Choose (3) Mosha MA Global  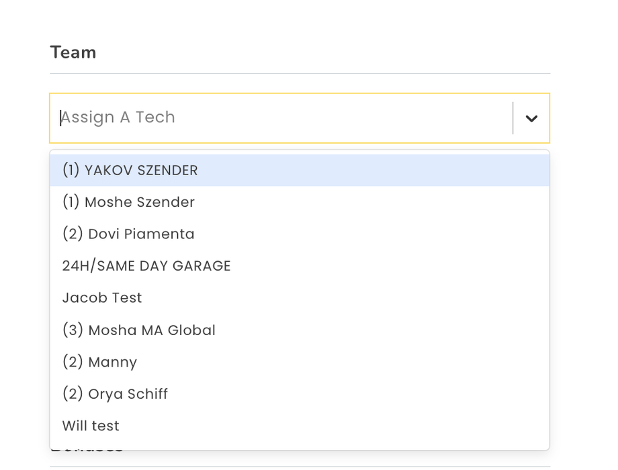pyautogui.click(x=139, y=330)
